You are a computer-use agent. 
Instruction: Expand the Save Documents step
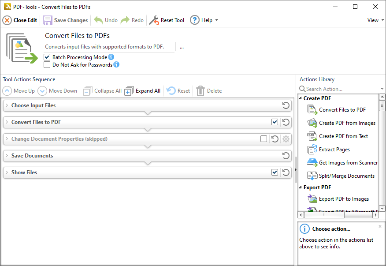(7, 156)
